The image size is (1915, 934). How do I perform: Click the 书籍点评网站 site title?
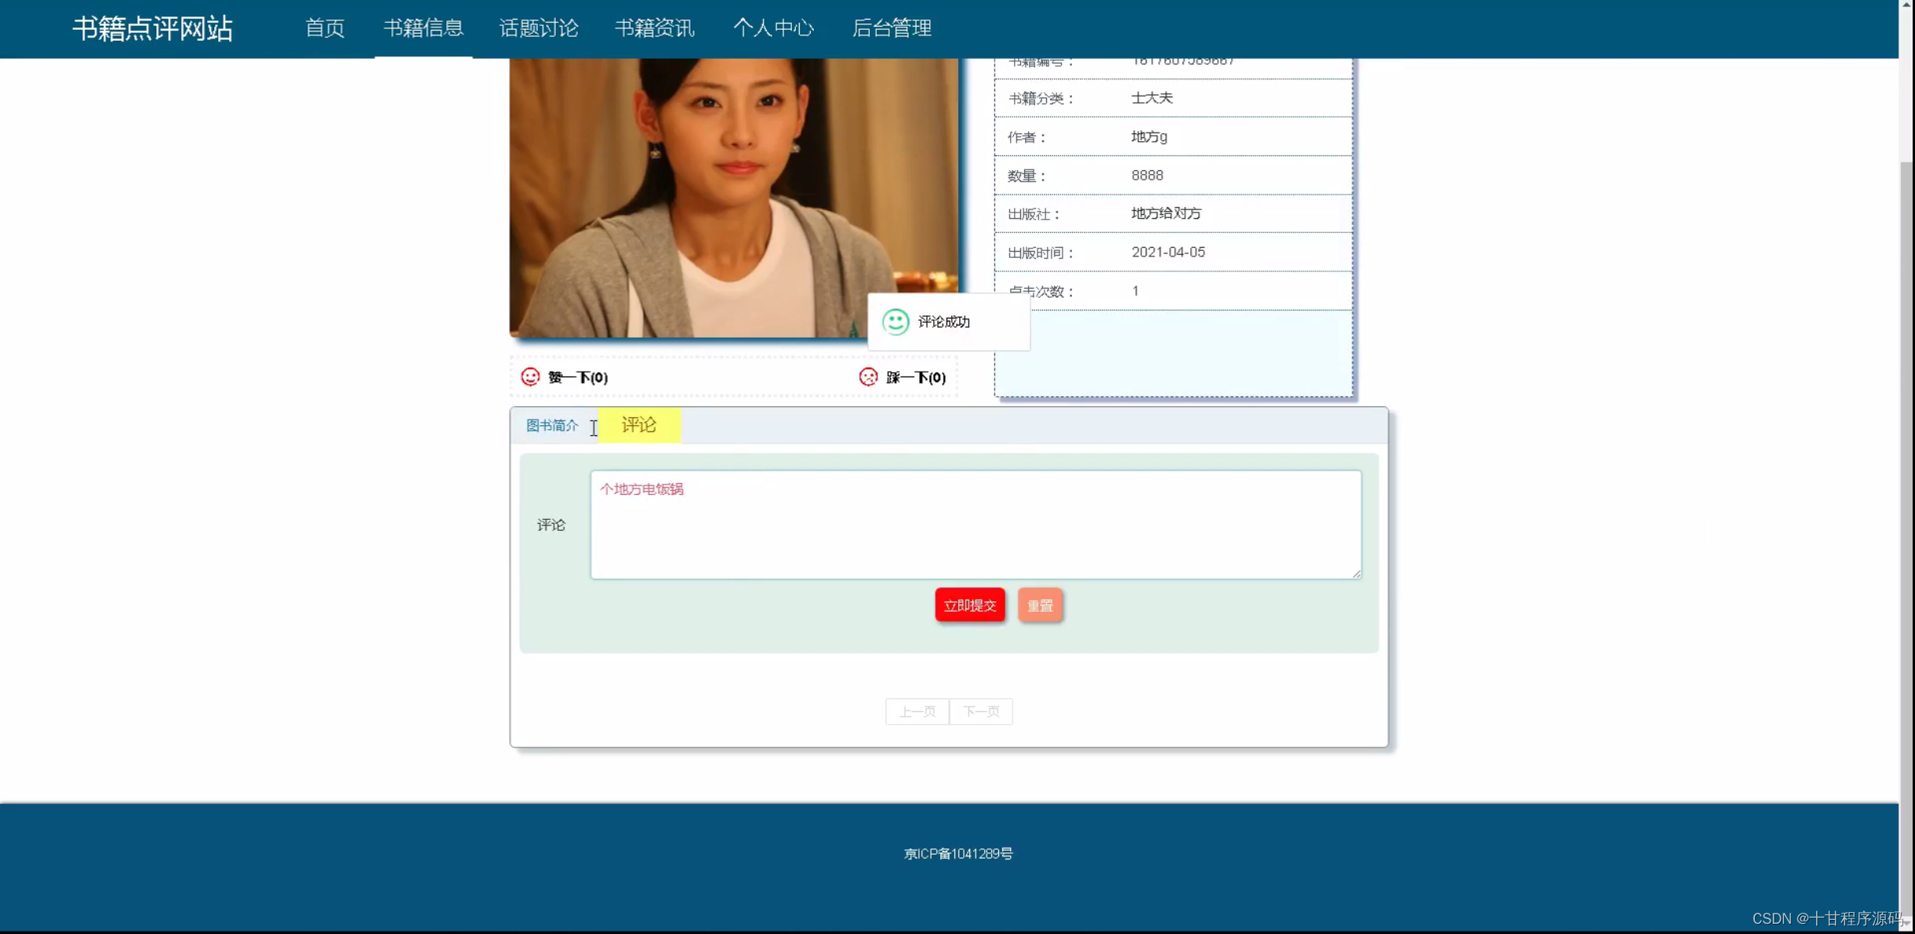(153, 29)
